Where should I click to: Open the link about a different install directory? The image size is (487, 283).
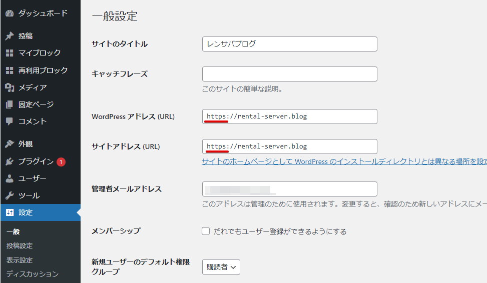pos(344,161)
